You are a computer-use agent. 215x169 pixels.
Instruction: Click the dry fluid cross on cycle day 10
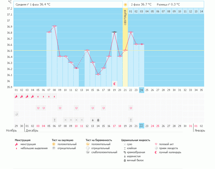[x=65, y=120]
